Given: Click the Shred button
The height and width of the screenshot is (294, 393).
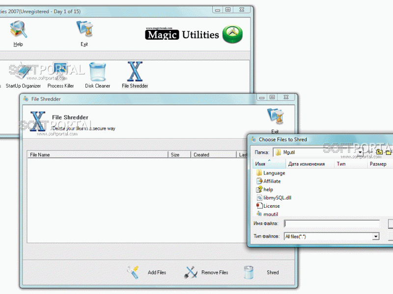Looking at the screenshot, I should [273, 272].
